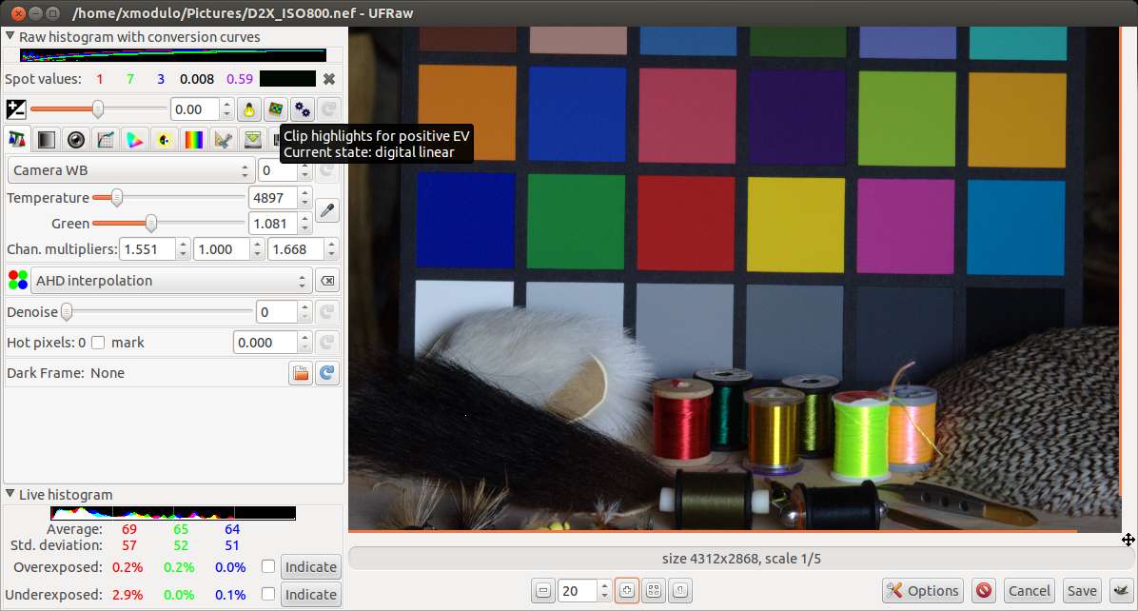Decrease Green value with down arrow

coord(304,229)
